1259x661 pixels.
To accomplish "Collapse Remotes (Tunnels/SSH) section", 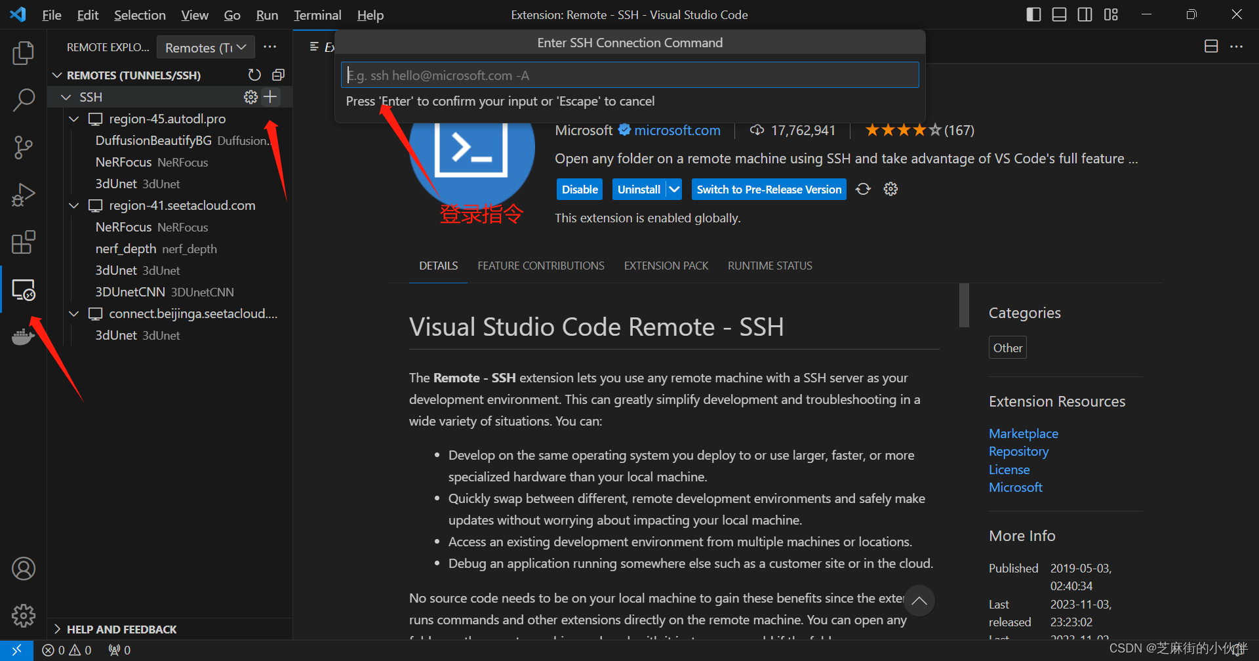I will tap(57, 75).
